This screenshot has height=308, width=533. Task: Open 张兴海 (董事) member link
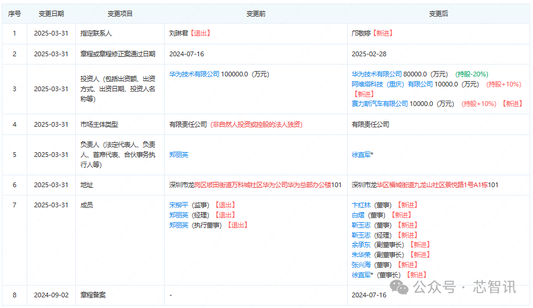[x=361, y=265]
